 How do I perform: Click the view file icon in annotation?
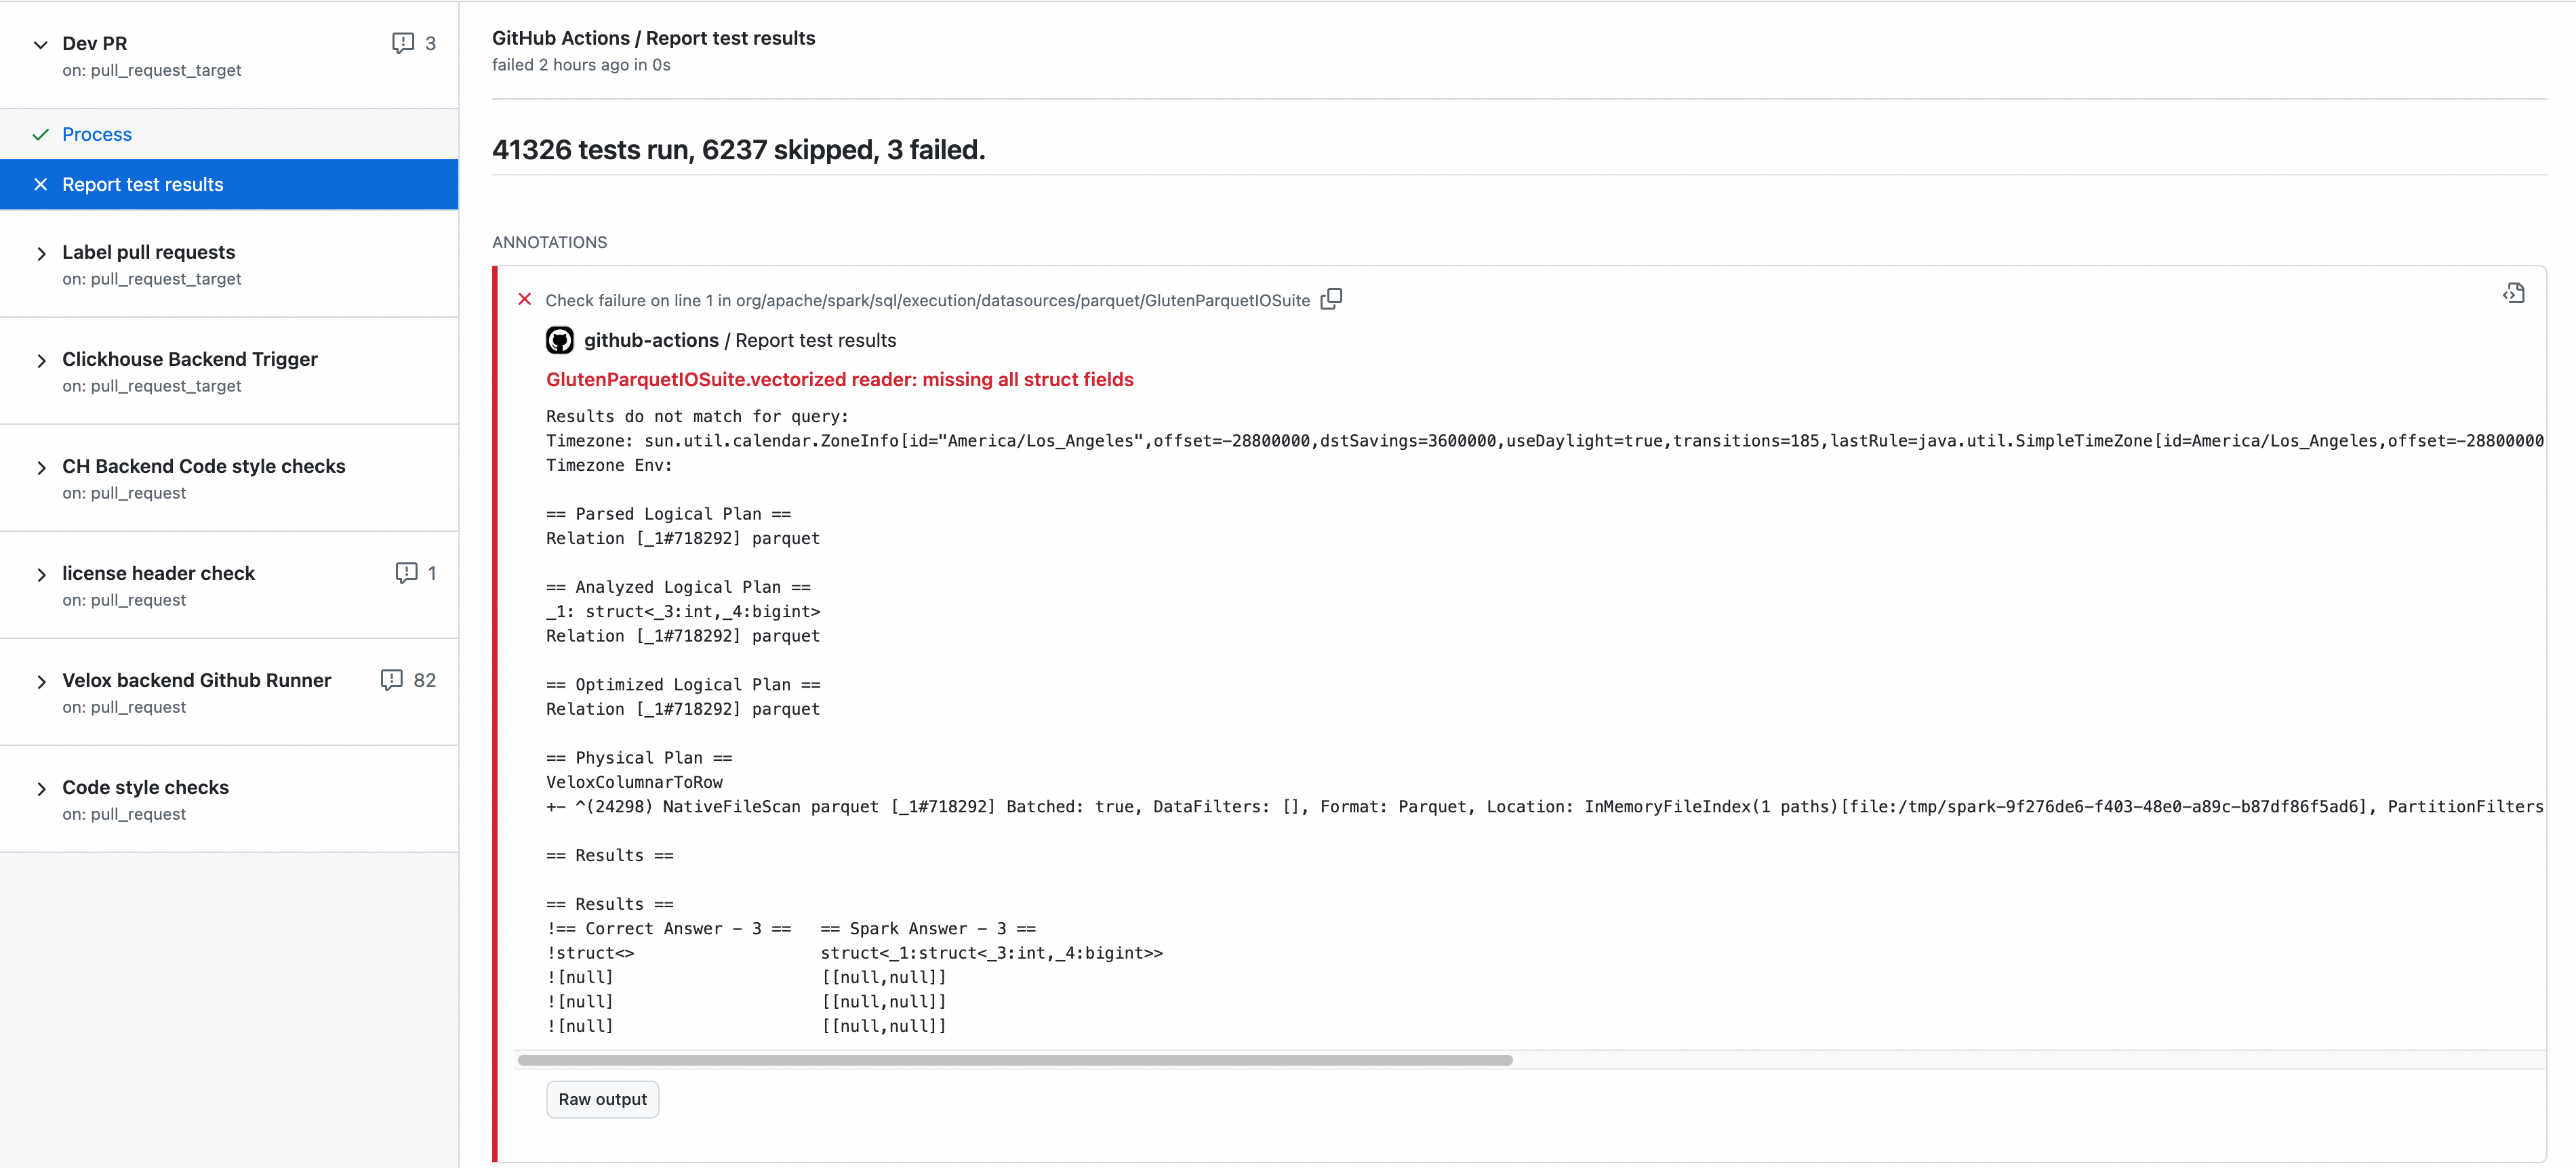pyautogui.click(x=2513, y=293)
